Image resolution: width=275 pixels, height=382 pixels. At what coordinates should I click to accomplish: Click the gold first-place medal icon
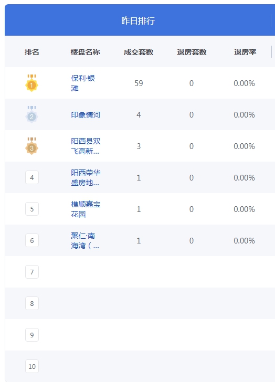click(x=31, y=83)
